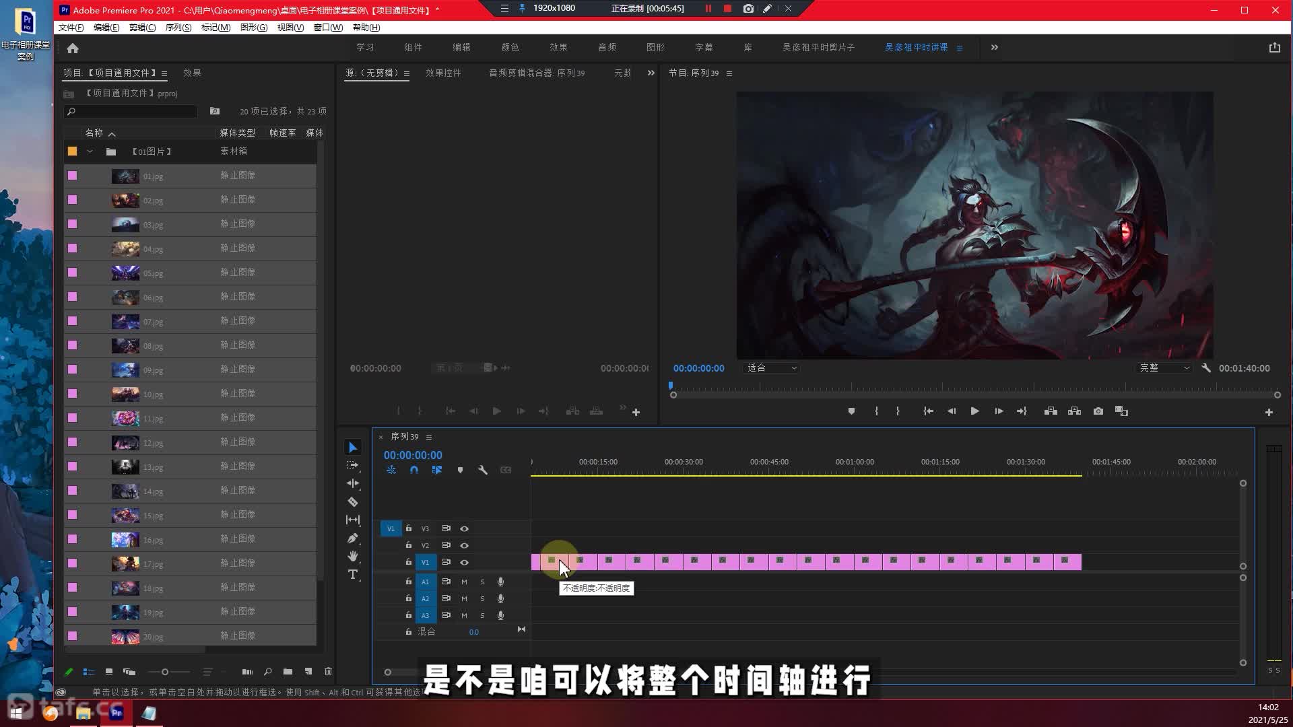Switch to 效果 tab in project panel
Screen dimensions: 1293x727
192,73
